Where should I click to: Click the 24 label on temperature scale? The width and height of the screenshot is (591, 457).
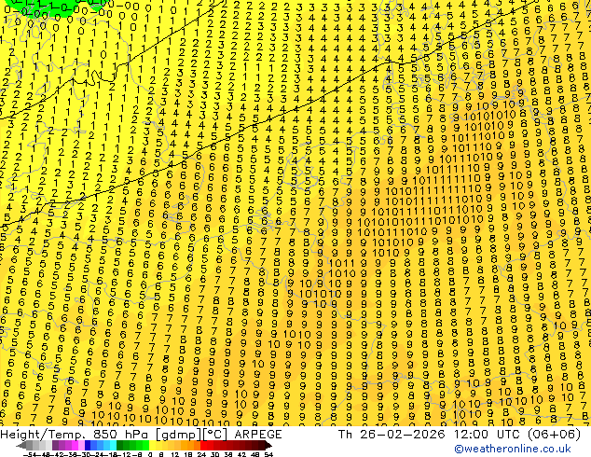201,455
